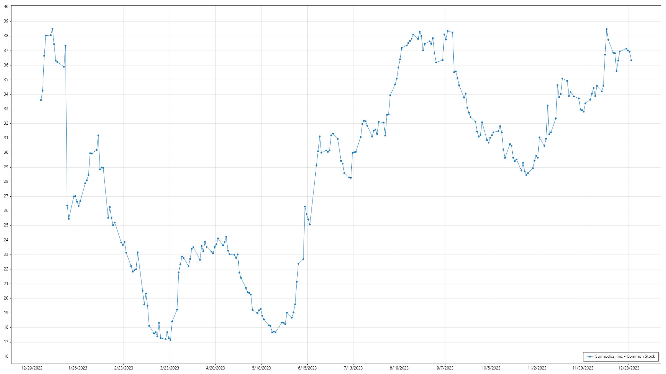Image resolution: width=666 pixels, height=374 pixels.
Task: Click the 40 label on the y-axis
Action: tap(6, 7)
